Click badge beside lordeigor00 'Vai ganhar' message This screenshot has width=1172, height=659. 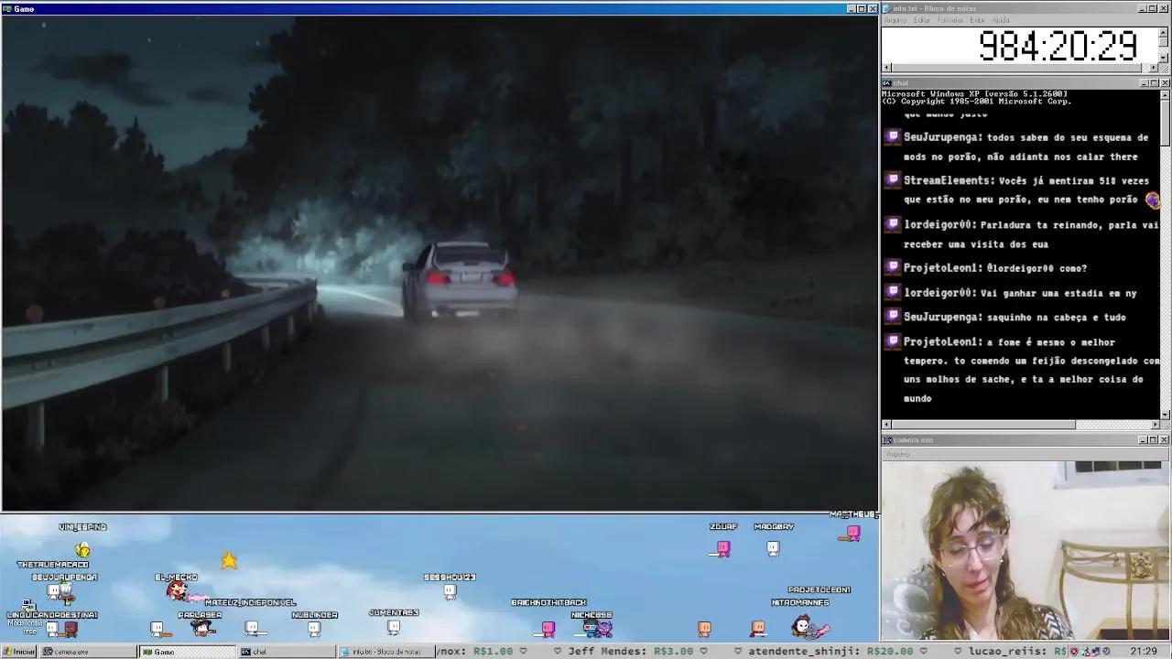point(894,293)
